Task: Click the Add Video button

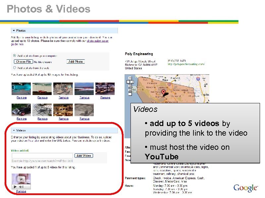Action: (84, 155)
